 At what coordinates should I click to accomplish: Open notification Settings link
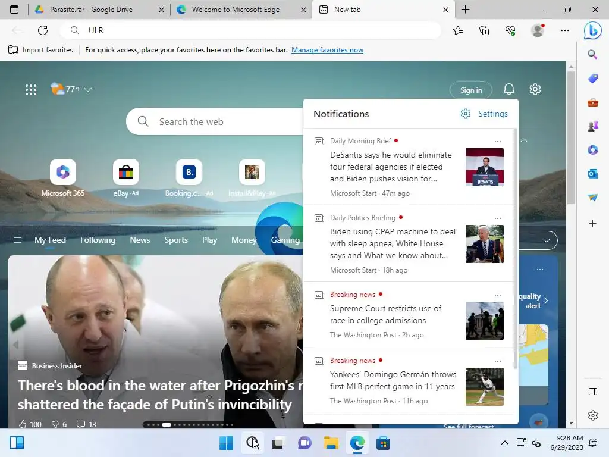click(x=484, y=114)
